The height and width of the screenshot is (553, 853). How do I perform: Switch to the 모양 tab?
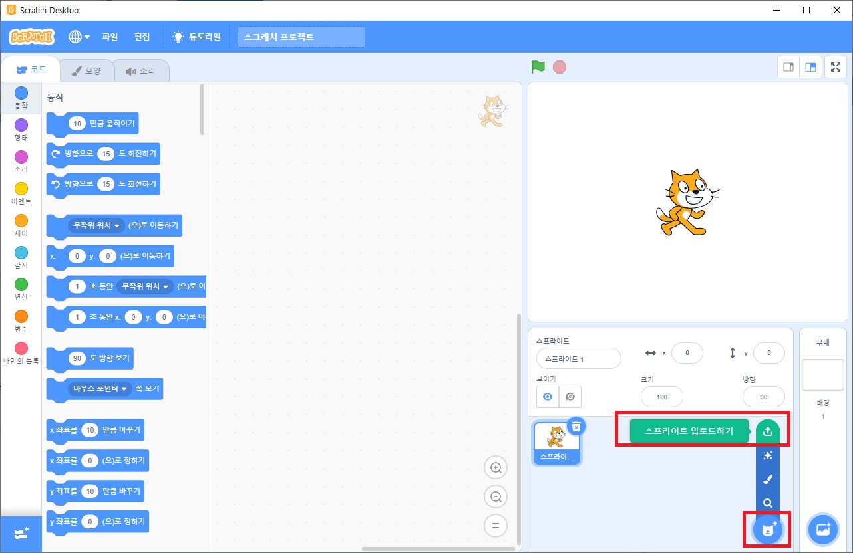[x=86, y=70]
